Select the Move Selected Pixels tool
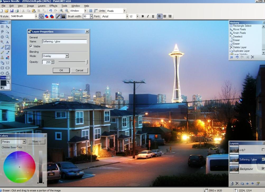This screenshot has height=192, width=265. [x=7, y=27]
